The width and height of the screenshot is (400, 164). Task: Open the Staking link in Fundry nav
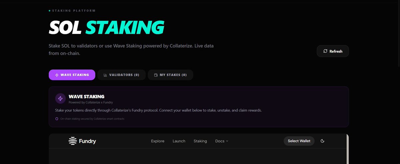(200, 141)
